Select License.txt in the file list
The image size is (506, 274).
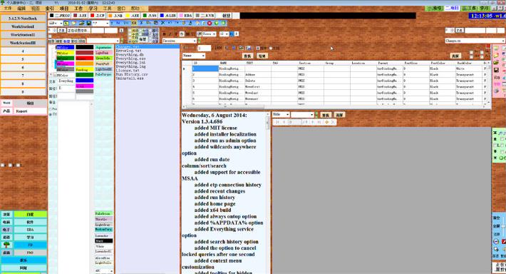[127, 70]
